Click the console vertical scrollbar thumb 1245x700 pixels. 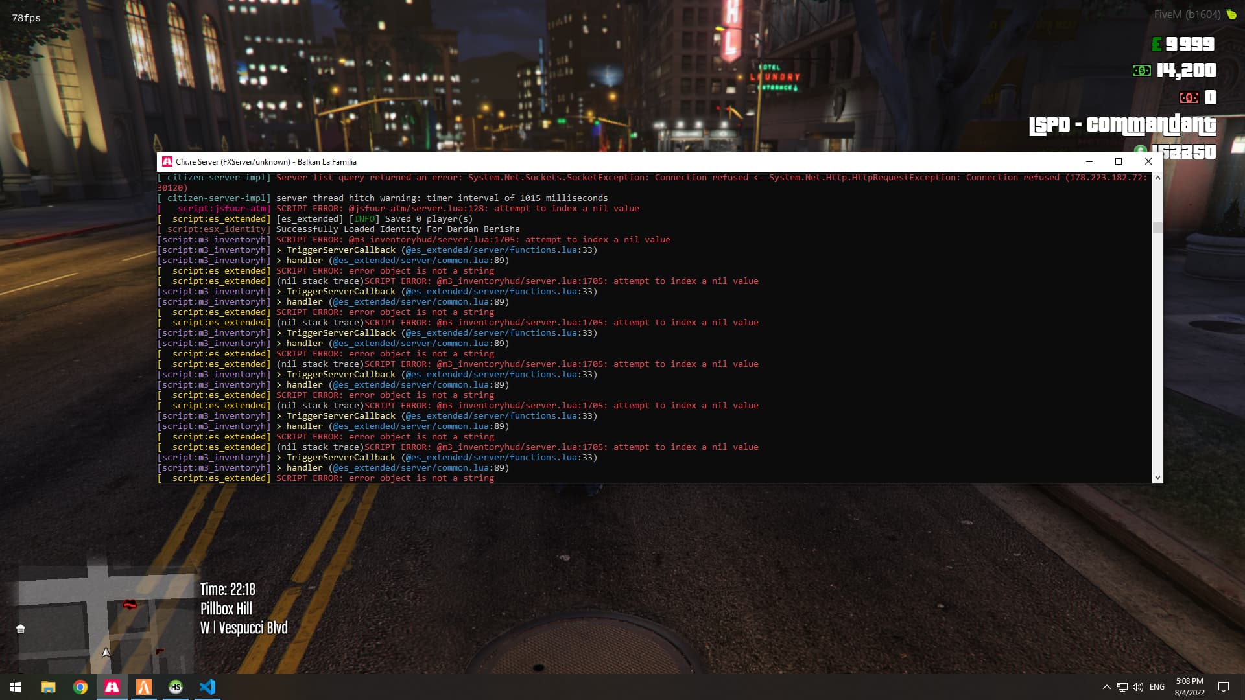tap(1157, 227)
